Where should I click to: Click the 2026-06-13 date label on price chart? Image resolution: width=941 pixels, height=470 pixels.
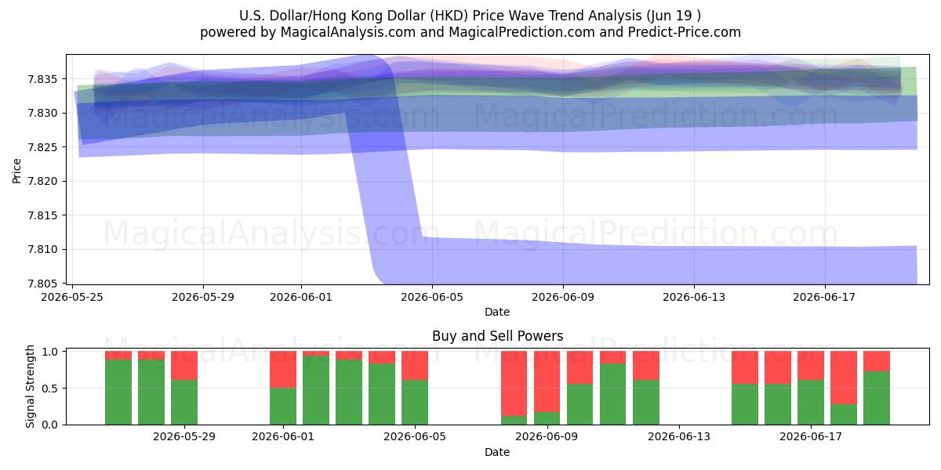tap(694, 297)
